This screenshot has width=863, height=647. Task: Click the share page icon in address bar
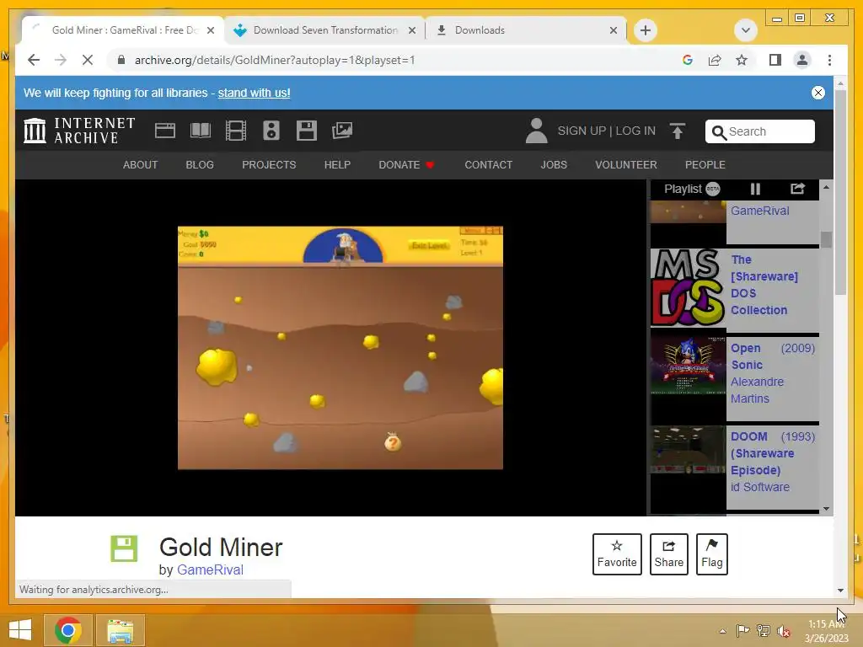coord(715,60)
